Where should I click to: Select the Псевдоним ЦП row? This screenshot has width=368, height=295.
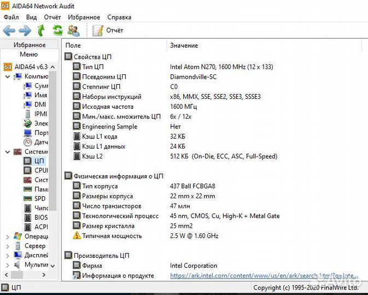point(144,76)
